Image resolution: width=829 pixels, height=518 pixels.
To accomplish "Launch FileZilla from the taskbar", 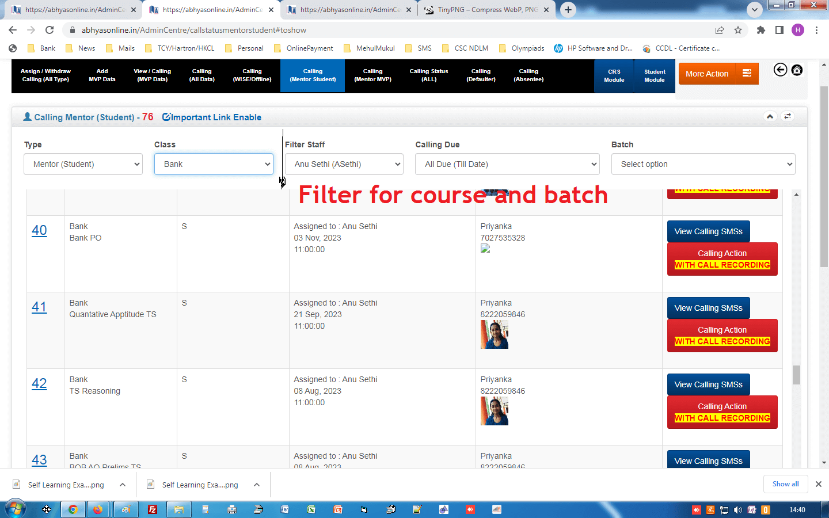I will tap(153, 509).
